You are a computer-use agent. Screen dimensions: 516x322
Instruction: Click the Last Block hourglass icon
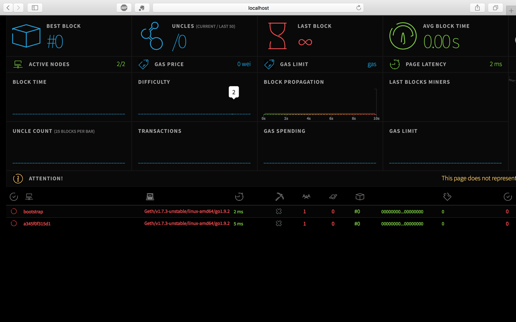click(x=277, y=35)
